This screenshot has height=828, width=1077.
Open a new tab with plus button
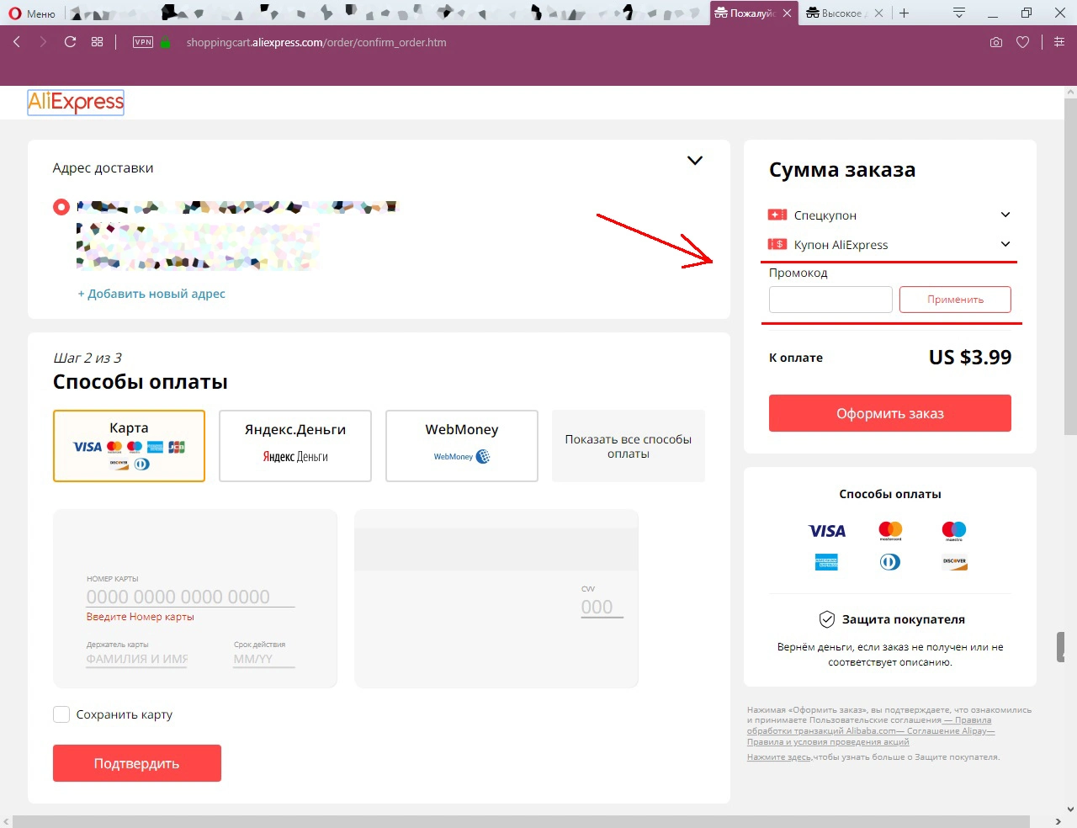pos(905,13)
